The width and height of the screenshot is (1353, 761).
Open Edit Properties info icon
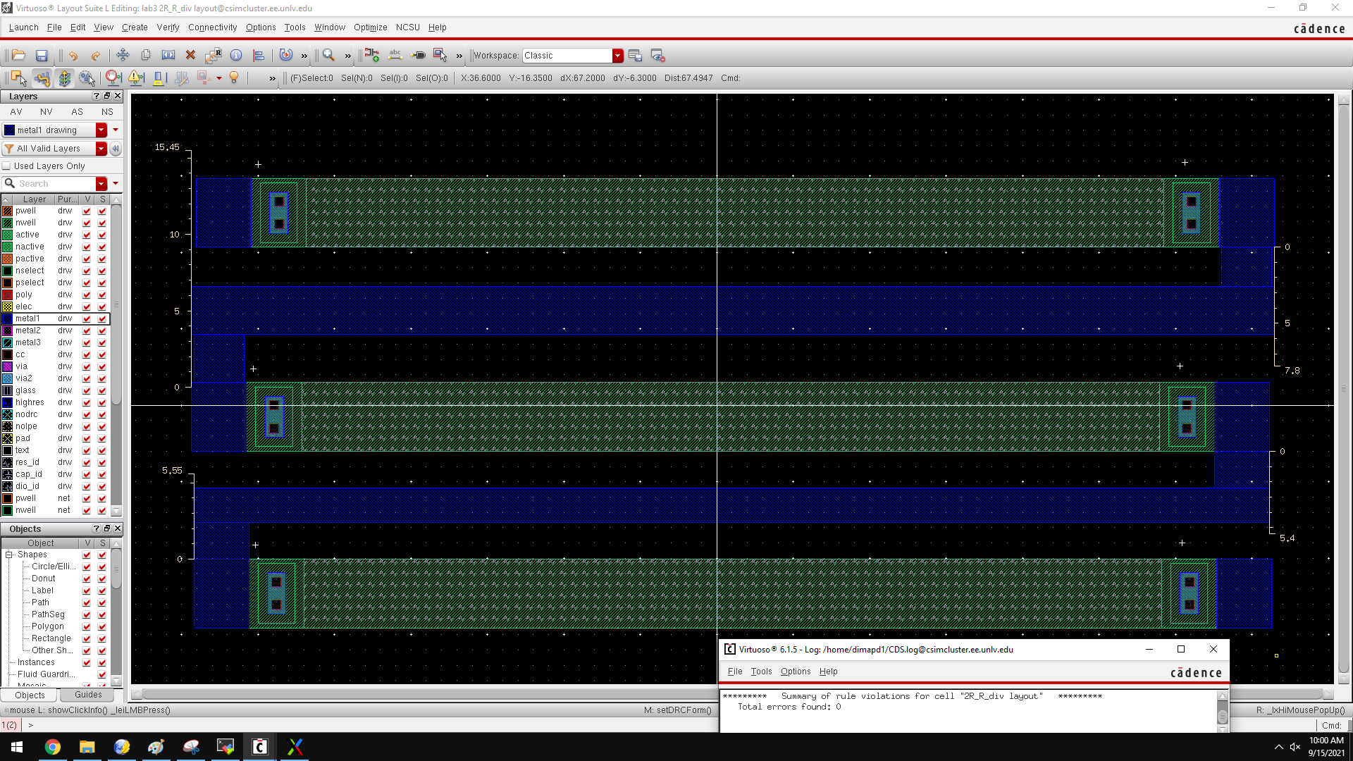[x=236, y=56]
